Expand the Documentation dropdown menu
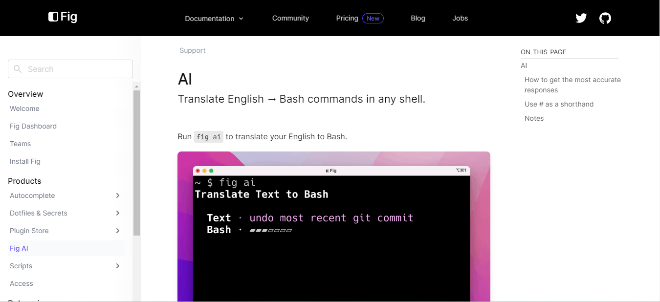The image size is (660, 302). [x=214, y=19]
